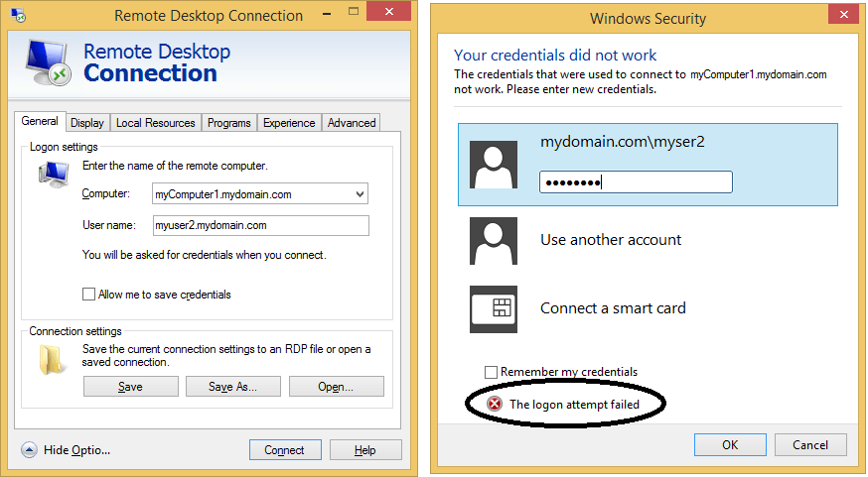Click the Help button
Viewport: 868px width, 477px height.
pyautogui.click(x=365, y=450)
